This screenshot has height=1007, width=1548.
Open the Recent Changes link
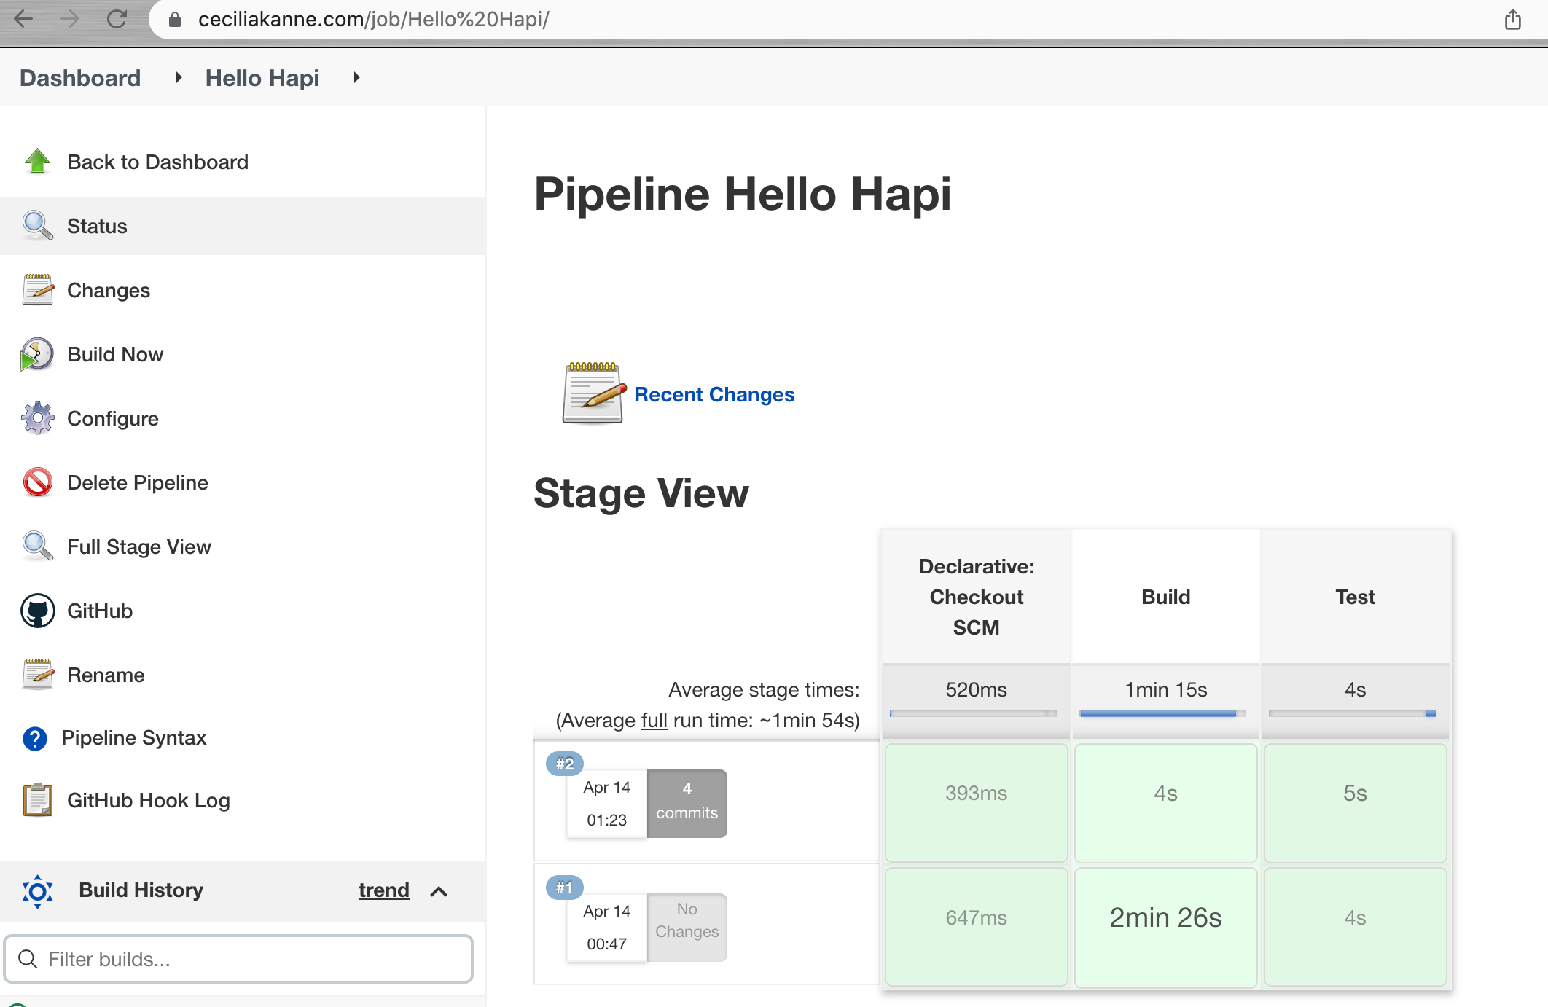click(x=714, y=394)
